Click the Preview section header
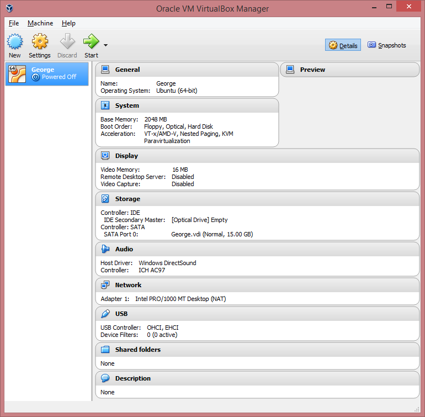Screen dimensions: 425x417 [312, 70]
